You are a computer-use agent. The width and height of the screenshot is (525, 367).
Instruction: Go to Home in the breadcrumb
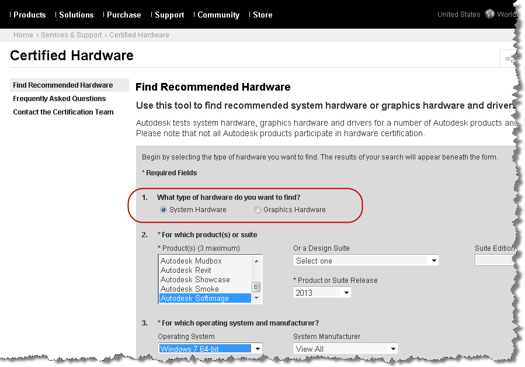click(23, 35)
